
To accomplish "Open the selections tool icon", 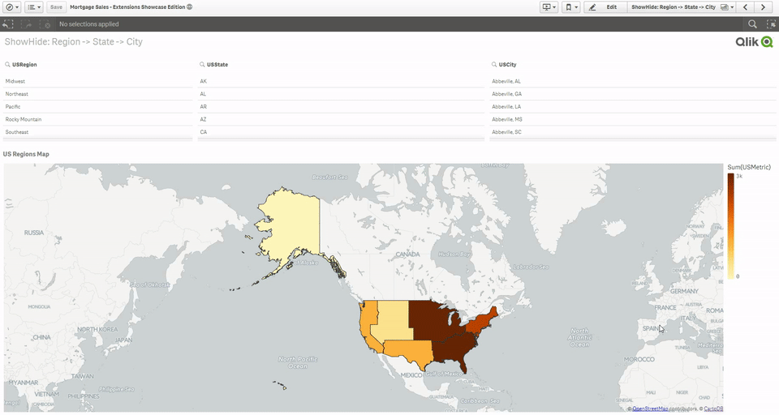I will (x=771, y=24).
